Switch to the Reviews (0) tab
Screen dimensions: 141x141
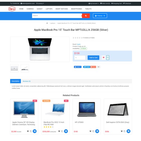coord(27,81)
